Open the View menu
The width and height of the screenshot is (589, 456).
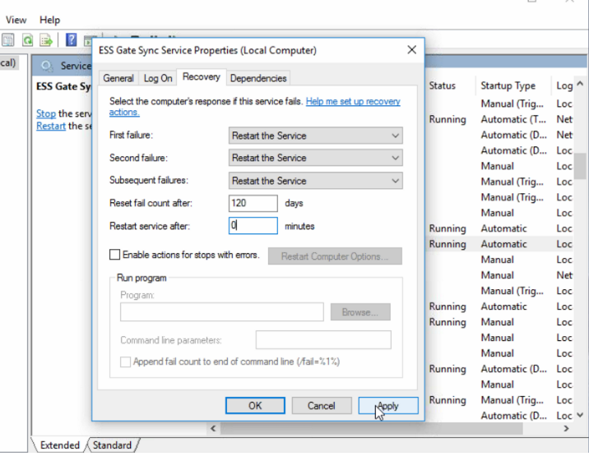[x=16, y=20]
